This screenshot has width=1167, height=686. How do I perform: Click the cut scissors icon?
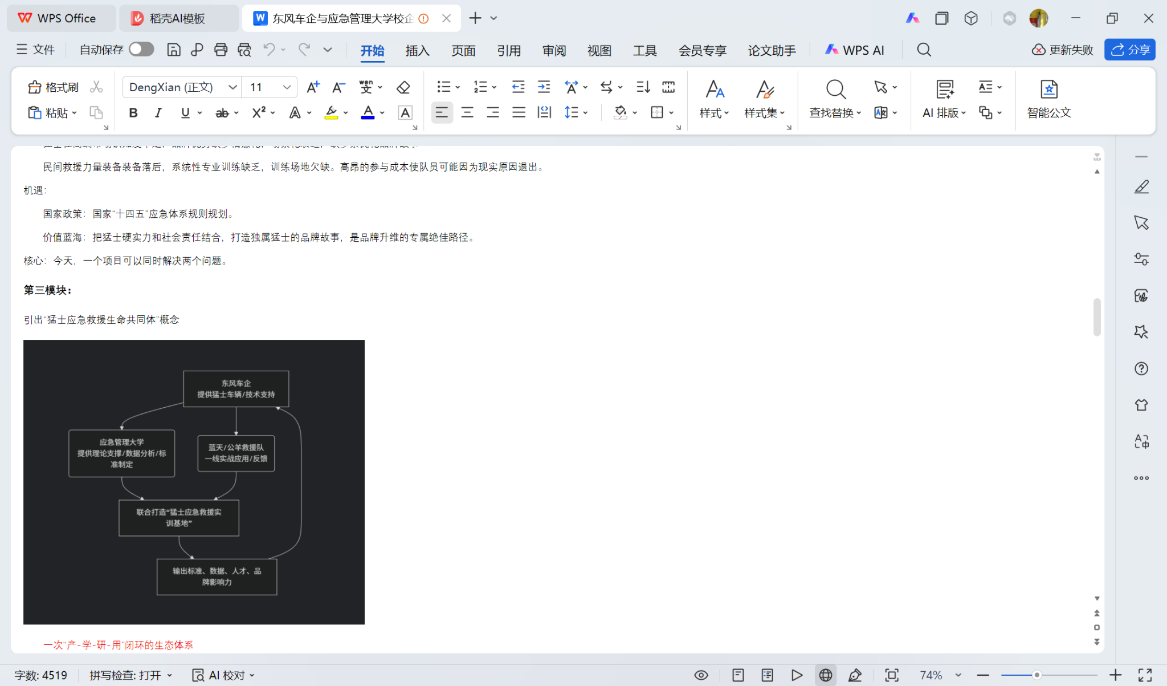pos(96,87)
